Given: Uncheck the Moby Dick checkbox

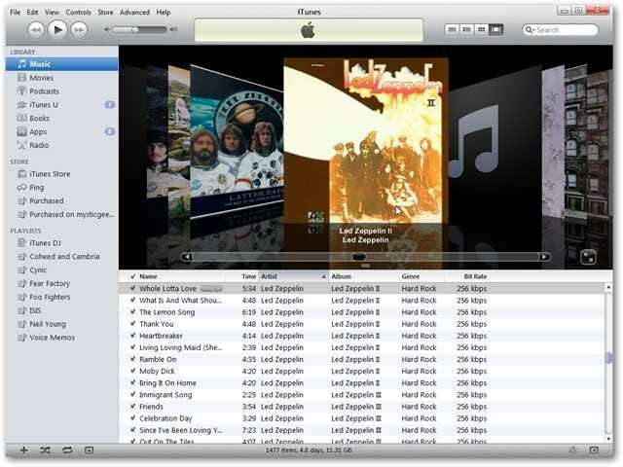Looking at the screenshot, I should (132, 371).
